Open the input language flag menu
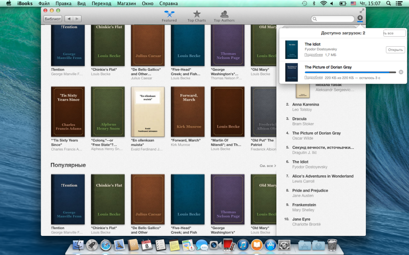Viewport: 409px width, 255px height. click(353, 3)
